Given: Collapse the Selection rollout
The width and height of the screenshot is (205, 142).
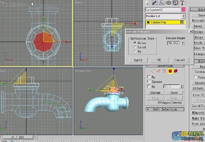Looking at the screenshot, I should [148, 66].
